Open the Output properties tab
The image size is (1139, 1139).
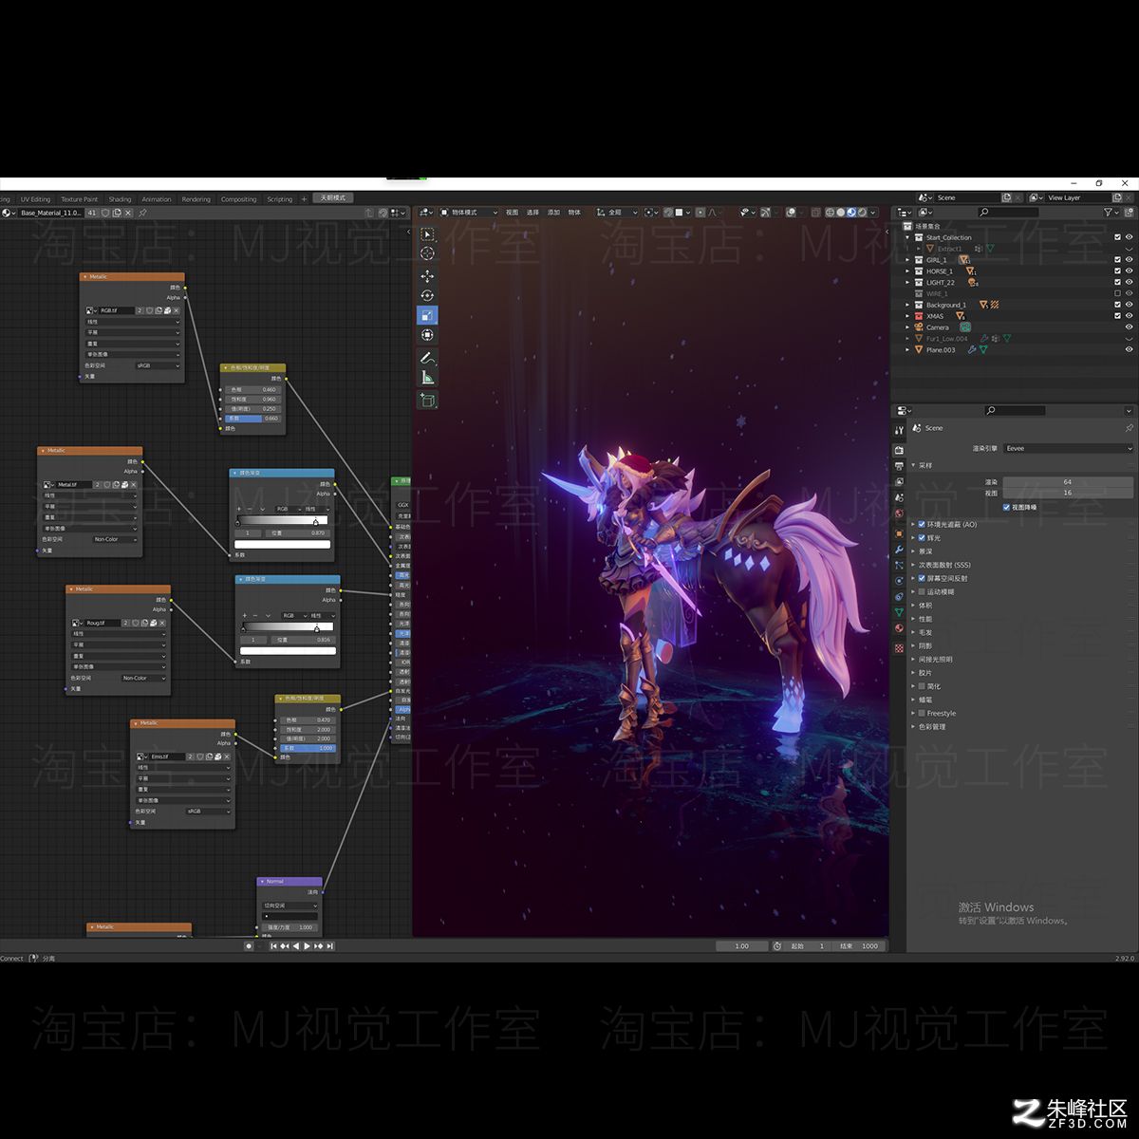(899, 466)
